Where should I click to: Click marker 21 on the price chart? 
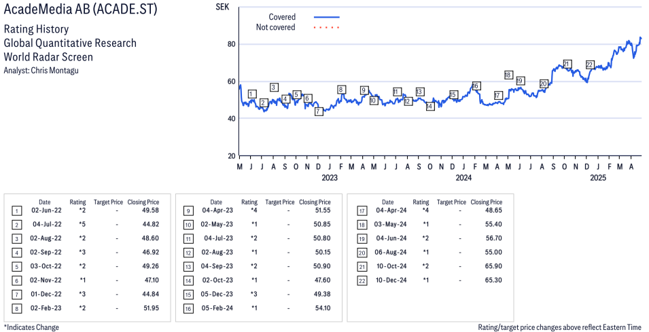(567, 64)
